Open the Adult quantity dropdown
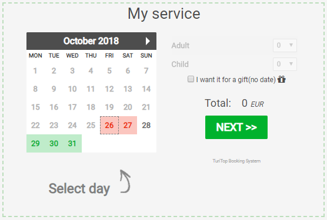Screen dimensions: 327x220 (x=285, y=45)
